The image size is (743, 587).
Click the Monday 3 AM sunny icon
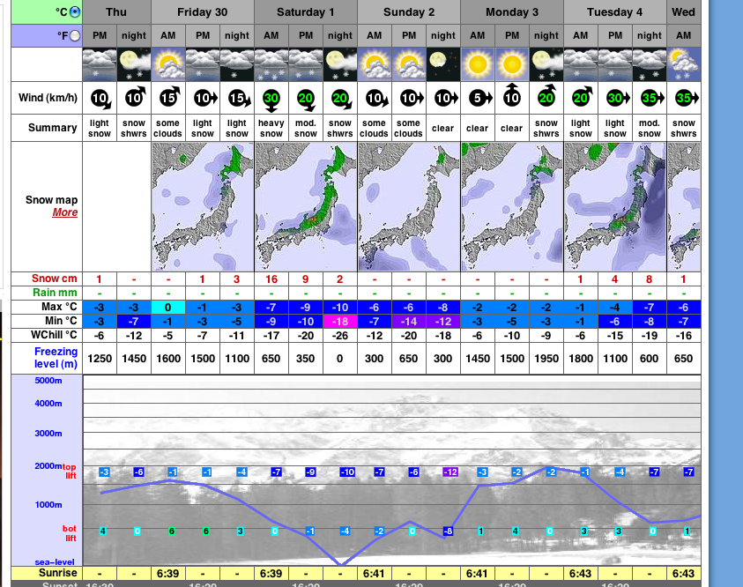point(478,64)
